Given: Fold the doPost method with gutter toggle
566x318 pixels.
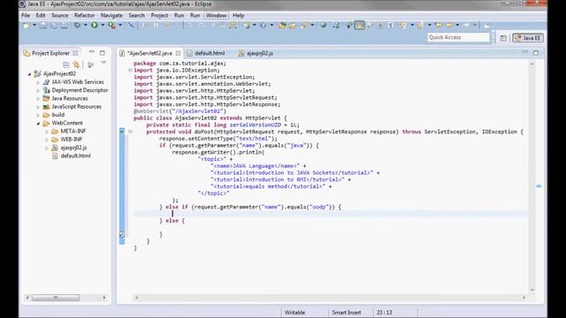Looking at the screenshot, I should pos(130,132).
